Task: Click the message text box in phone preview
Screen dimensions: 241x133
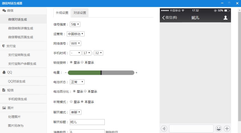Action: [x=191, y=128]
